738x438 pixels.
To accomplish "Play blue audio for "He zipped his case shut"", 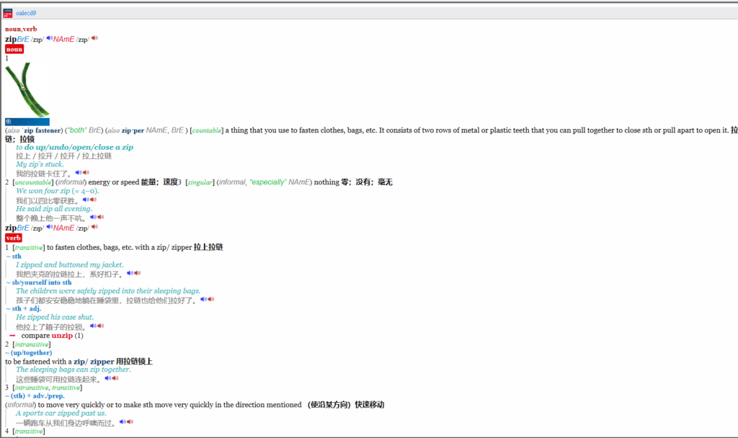I will [93, 326].
